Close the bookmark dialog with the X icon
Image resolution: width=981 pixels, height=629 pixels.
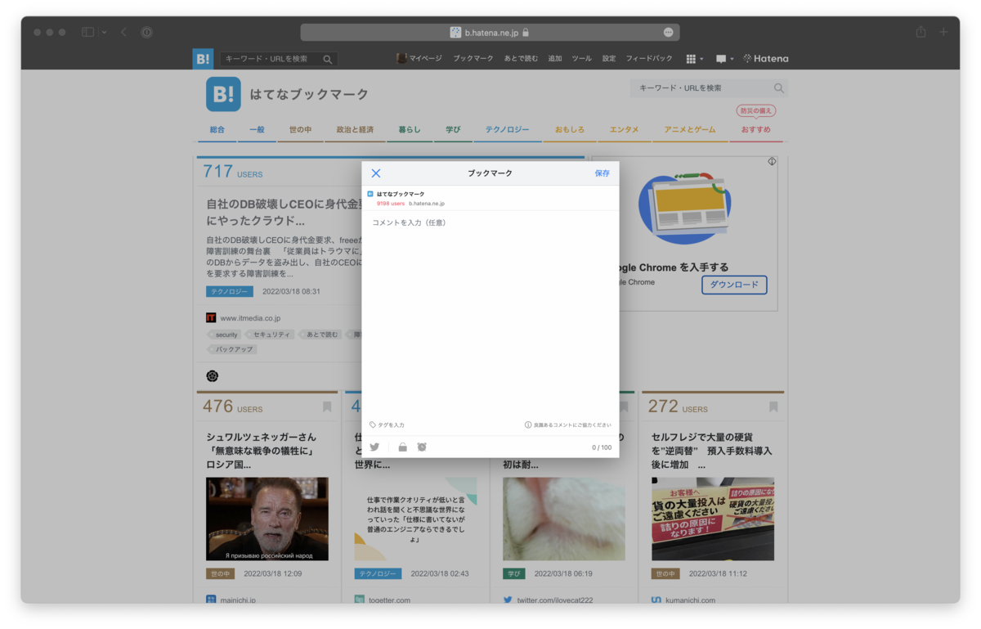pyautogui.click(x=376, y=173)
